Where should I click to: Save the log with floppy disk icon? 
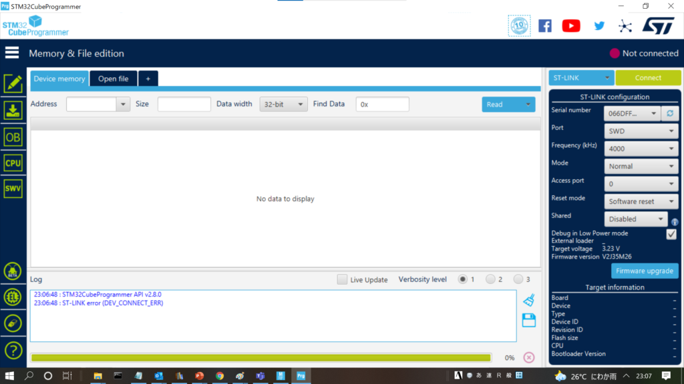coord(528,320)
